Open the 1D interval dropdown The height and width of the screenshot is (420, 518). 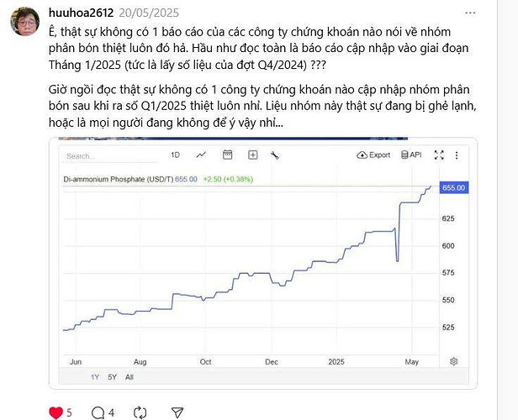pos(175,155)
